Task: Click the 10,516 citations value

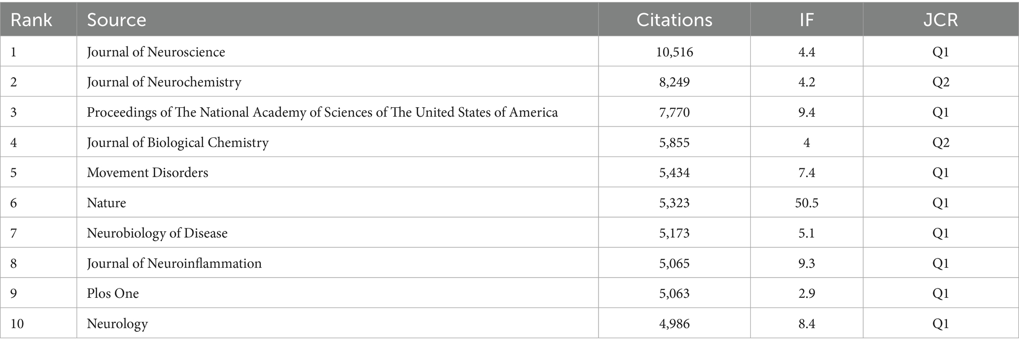Action: coord(674,52)
